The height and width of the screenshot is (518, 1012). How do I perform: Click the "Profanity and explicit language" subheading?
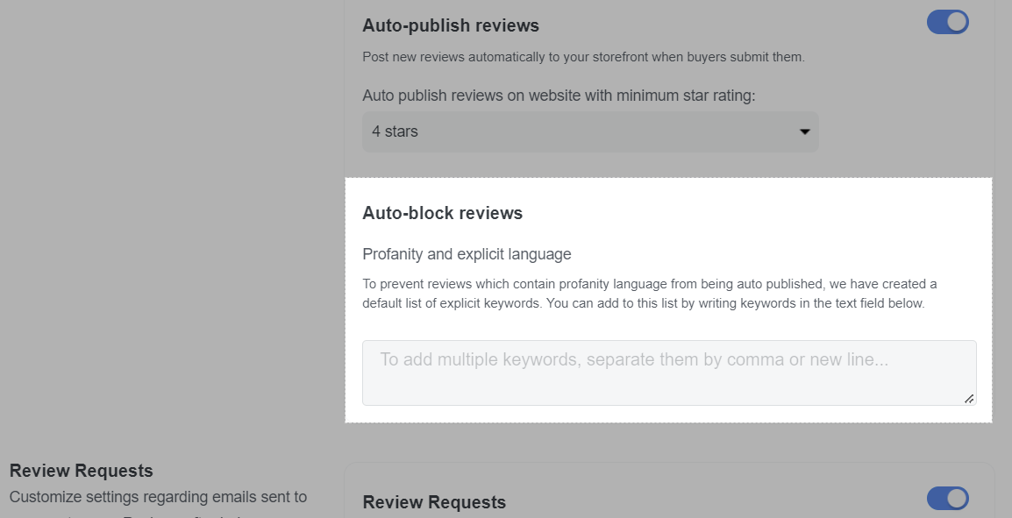click(x=467, y=254)
